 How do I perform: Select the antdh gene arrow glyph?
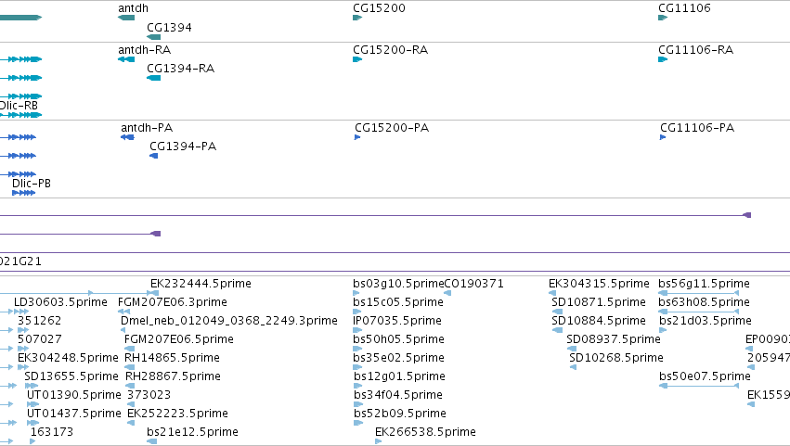(x=126, y=18)
